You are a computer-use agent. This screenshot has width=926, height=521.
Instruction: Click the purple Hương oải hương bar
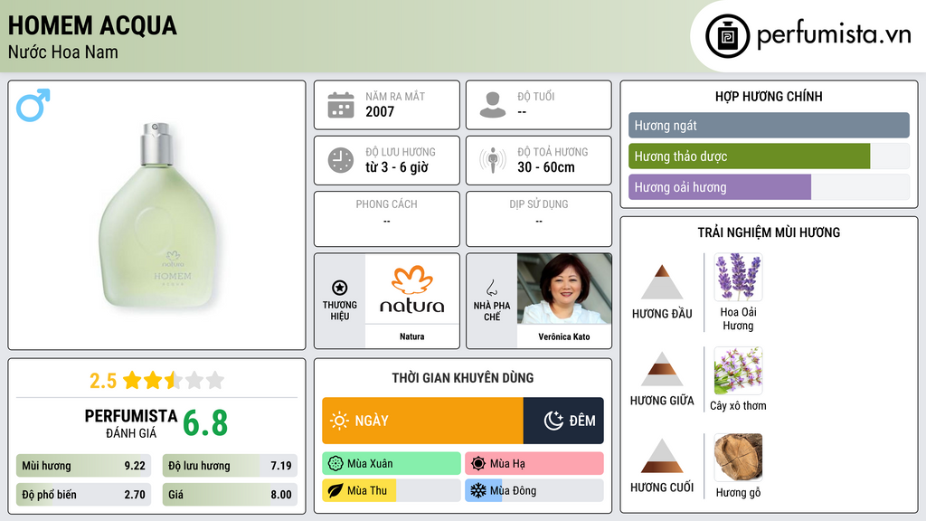tap(719, 186)
